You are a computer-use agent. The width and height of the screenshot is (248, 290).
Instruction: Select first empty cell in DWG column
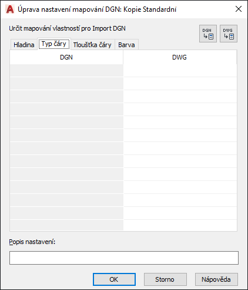tap(180, 70)
